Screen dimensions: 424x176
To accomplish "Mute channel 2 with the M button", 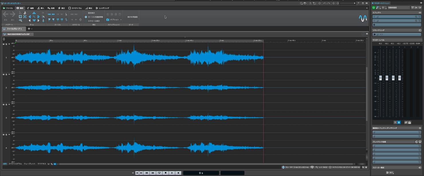I will pyautogui.click(x=3, y=74).
